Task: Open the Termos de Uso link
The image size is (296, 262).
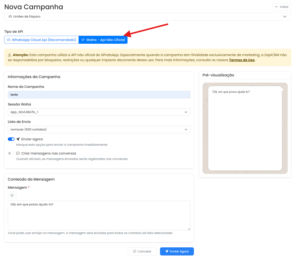Action: click(x=242, y=60)
